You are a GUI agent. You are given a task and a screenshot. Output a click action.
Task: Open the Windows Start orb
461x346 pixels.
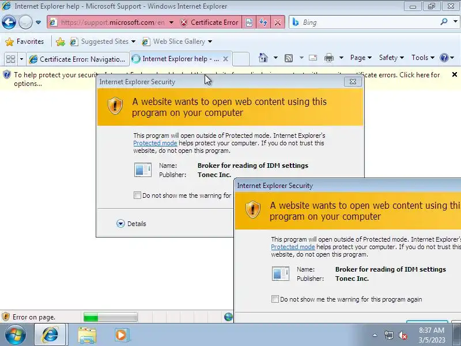click(15, 334)
